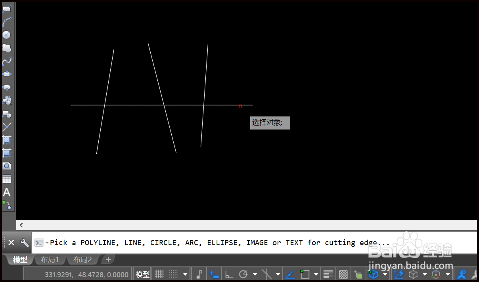
Task: Toggle transparency display
Action: 343,274
